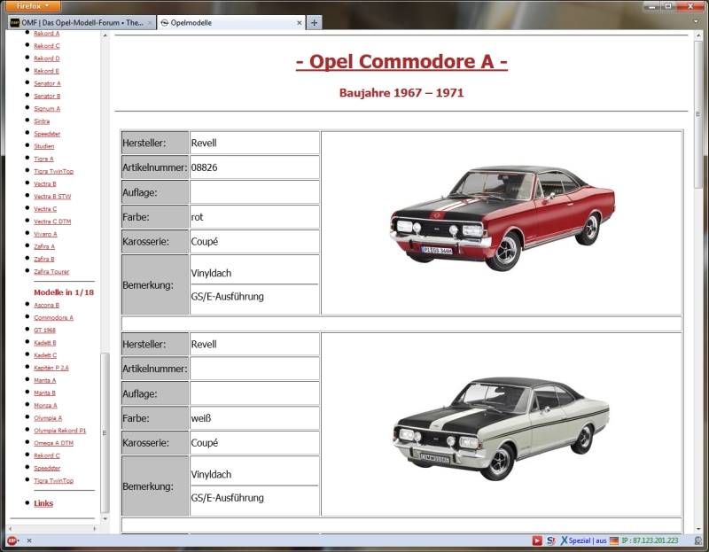709x552 pixels.
Task: Close the add-on bar with x
Action: coord(29,540)
